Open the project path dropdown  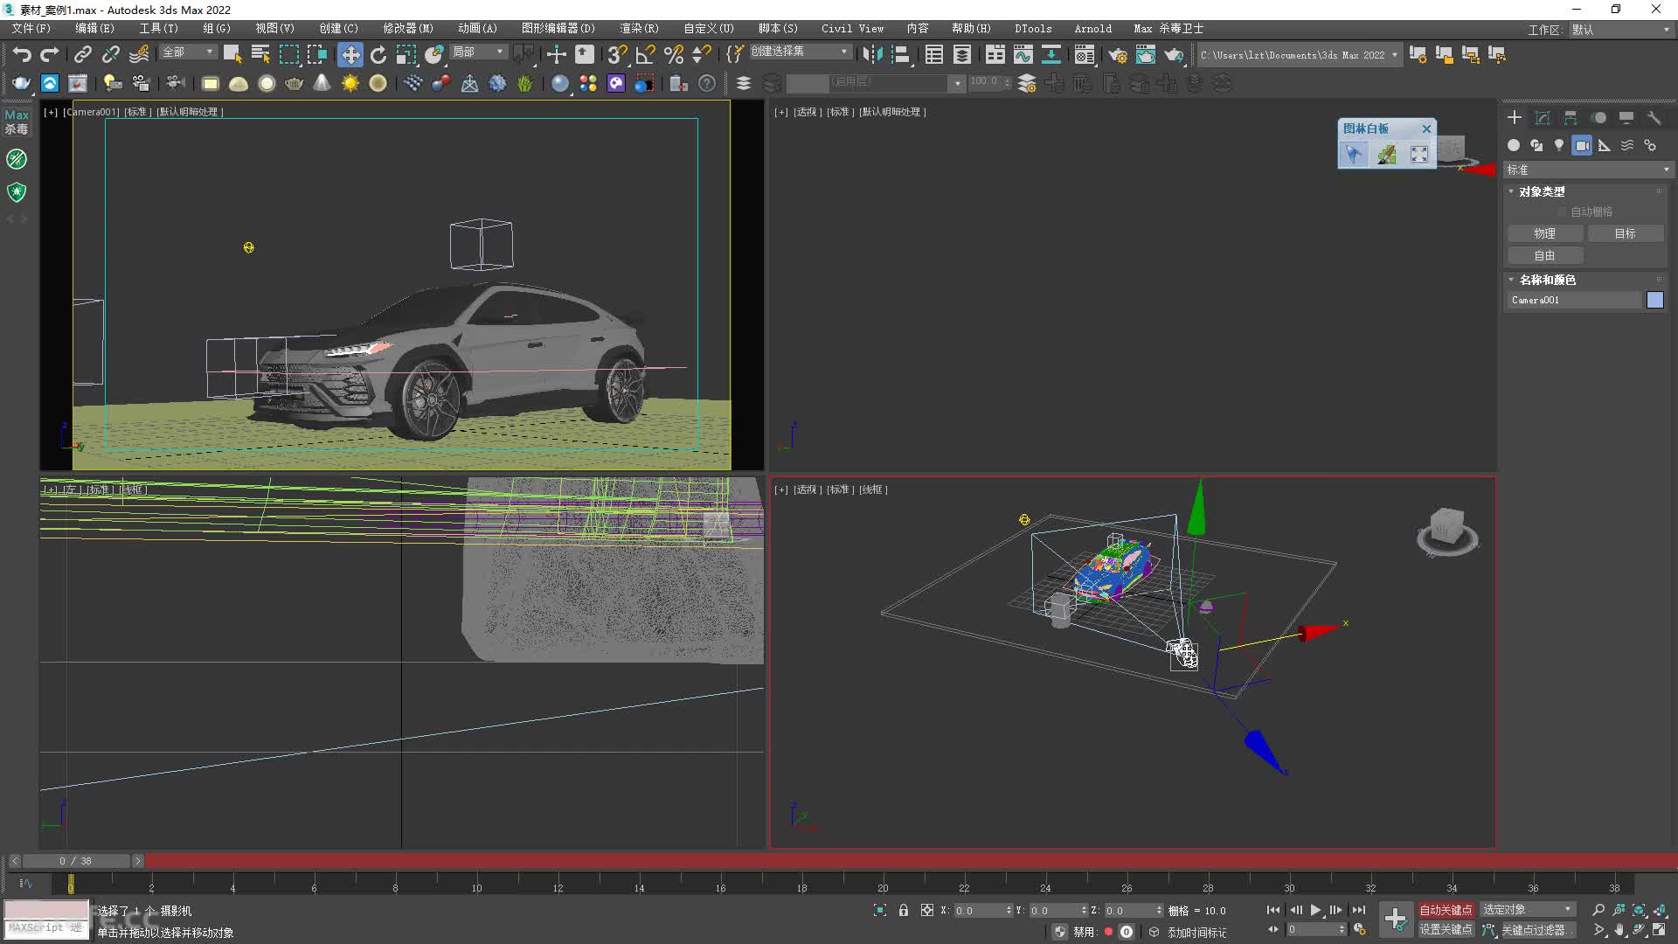pos(1299,55)
